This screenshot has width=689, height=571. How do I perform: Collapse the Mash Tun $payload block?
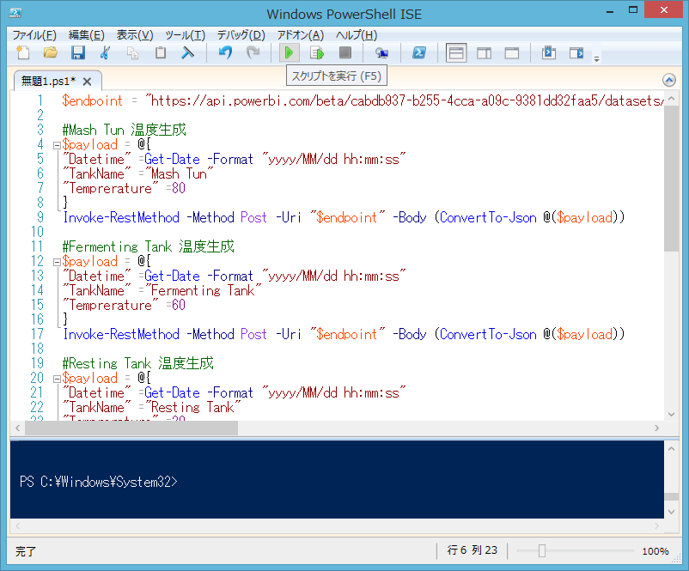[x=57, y=145]
